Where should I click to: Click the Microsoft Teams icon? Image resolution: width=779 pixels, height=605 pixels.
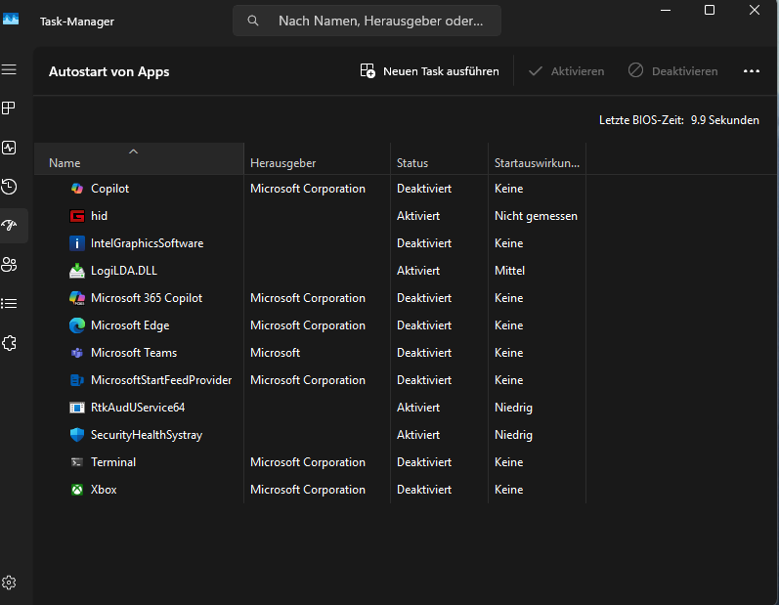(x=77, y=353)
